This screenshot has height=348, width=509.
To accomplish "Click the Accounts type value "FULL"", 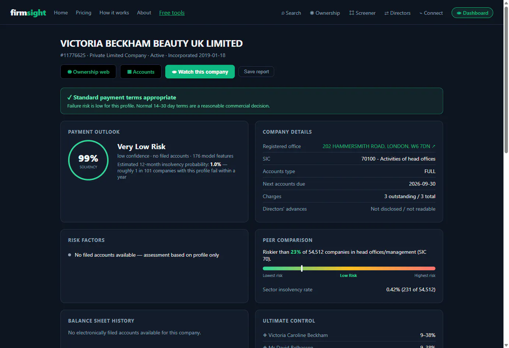I will tap(430, 171).
